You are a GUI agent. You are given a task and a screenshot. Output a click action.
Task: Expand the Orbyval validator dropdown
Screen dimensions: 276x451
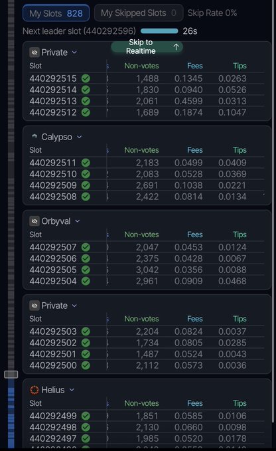[x=77, y=221]
